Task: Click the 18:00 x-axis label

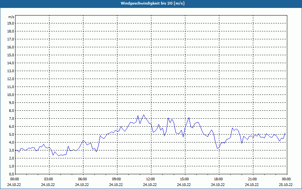Action: click(219, 179)
